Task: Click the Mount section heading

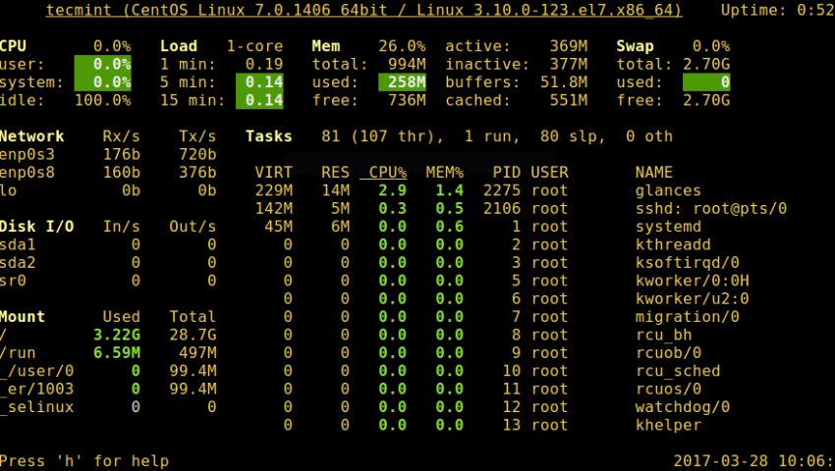Action: pos(22,317)
